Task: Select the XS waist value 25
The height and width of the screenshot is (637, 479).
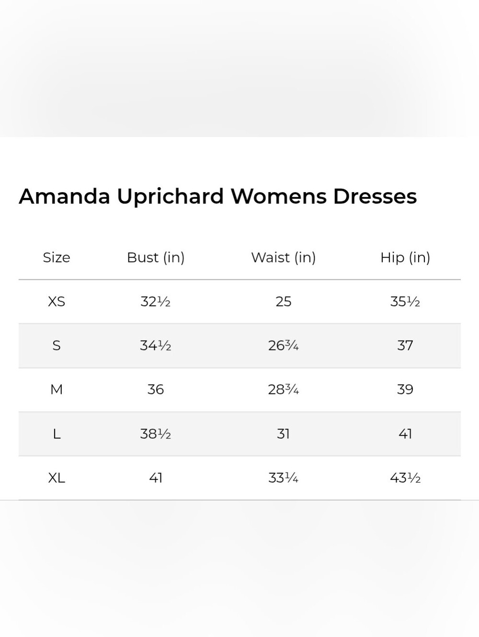Action: pyautogui.click(x=284, y=301)
